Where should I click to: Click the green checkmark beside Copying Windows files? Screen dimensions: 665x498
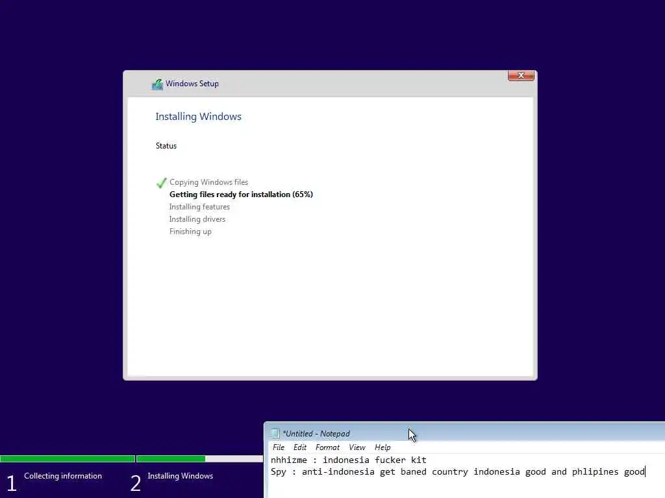coord(161,183)
